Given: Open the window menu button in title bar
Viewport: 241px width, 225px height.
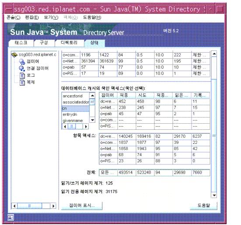Looking at the screenshot, I should pos(9,9).
